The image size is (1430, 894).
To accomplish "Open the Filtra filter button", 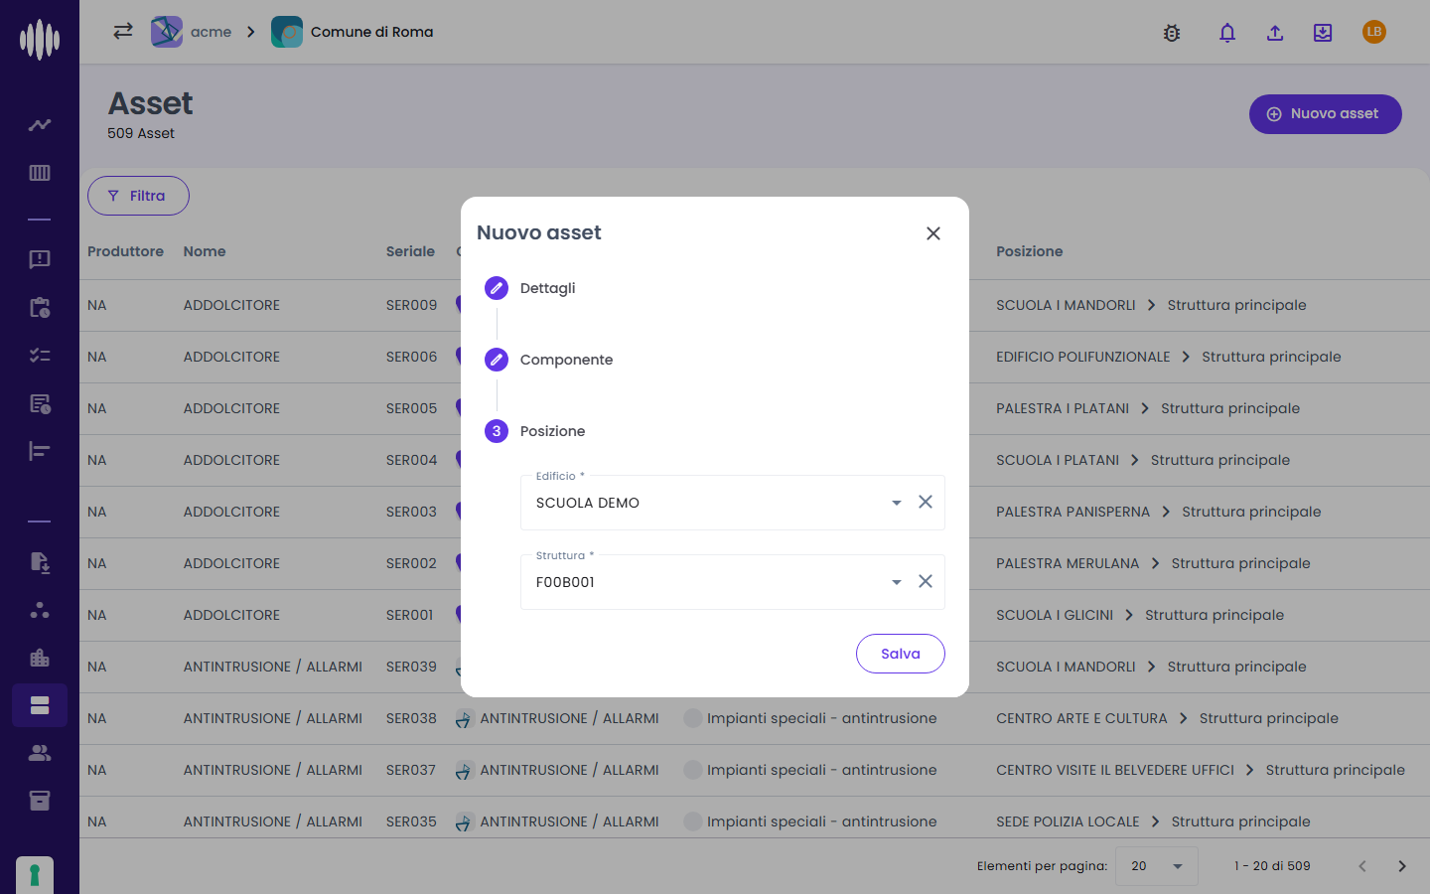I will (x=138, y=196).
